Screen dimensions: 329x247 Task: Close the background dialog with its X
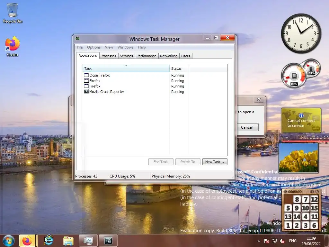point(259,99)
